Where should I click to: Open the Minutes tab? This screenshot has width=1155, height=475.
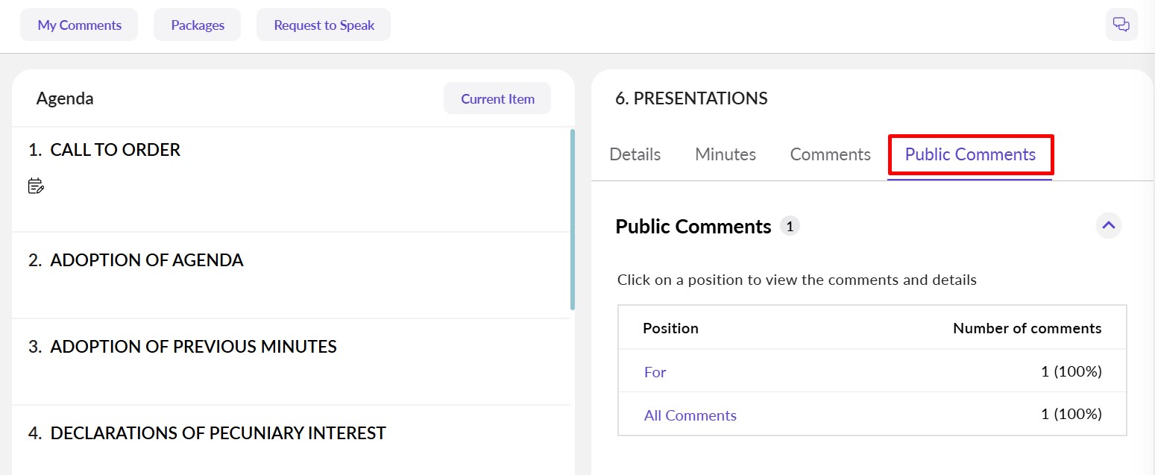725,154
